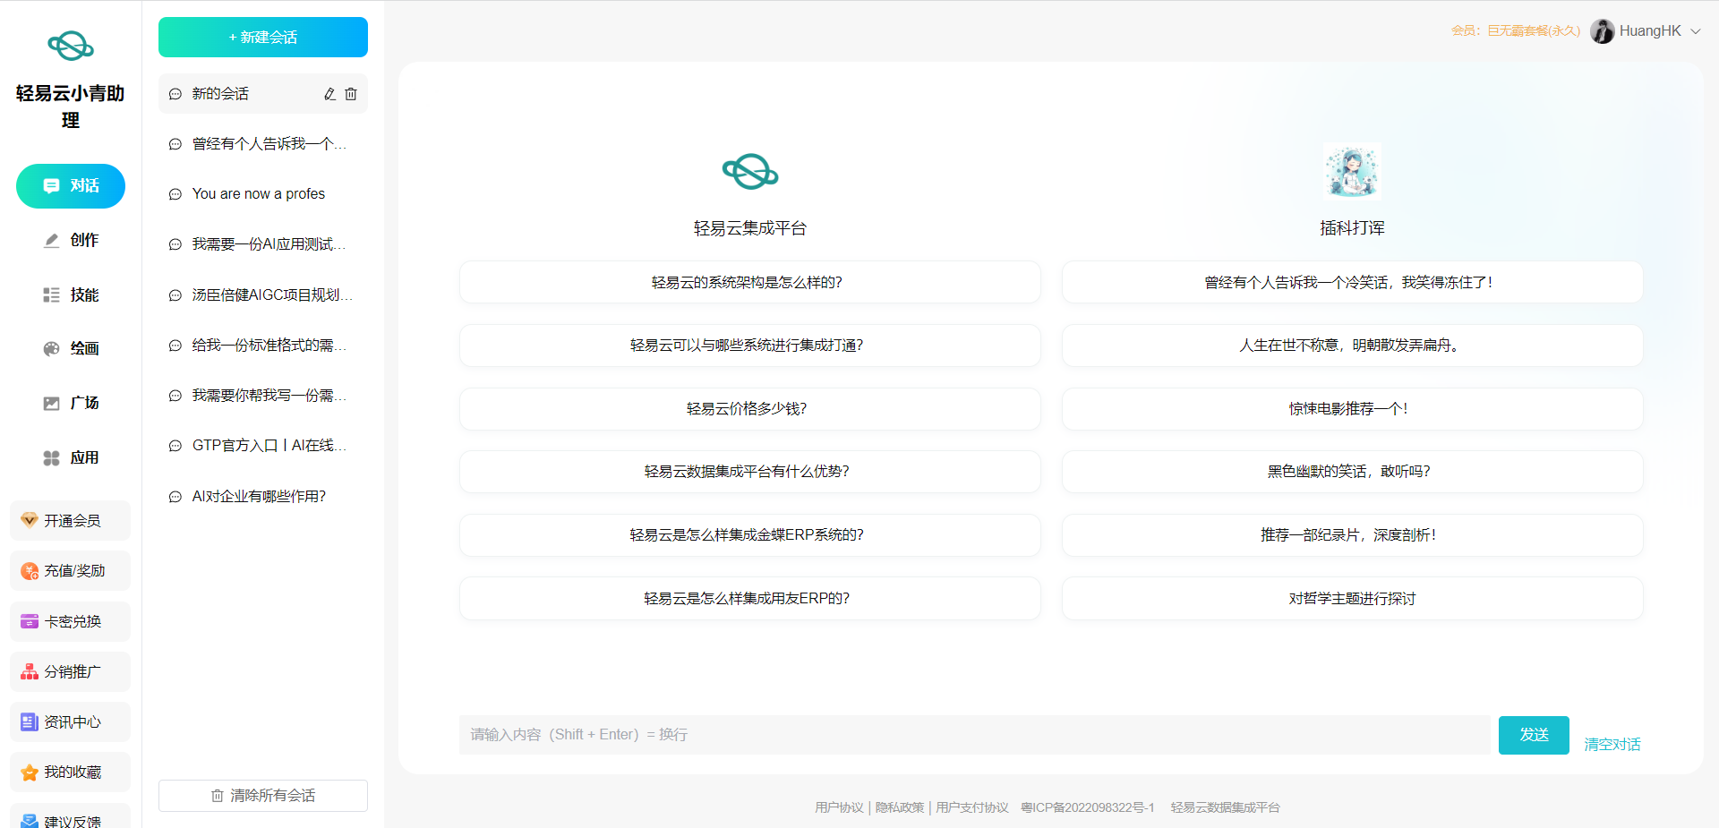Click the 发送 send button
The image size is (1719, 828).
pyautogui.click(x=1534, y=735)
